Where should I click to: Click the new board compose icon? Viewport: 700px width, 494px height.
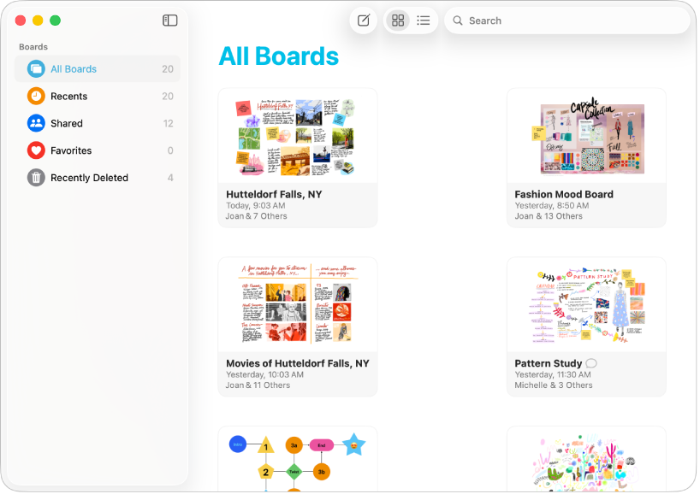tap(363, 21)
